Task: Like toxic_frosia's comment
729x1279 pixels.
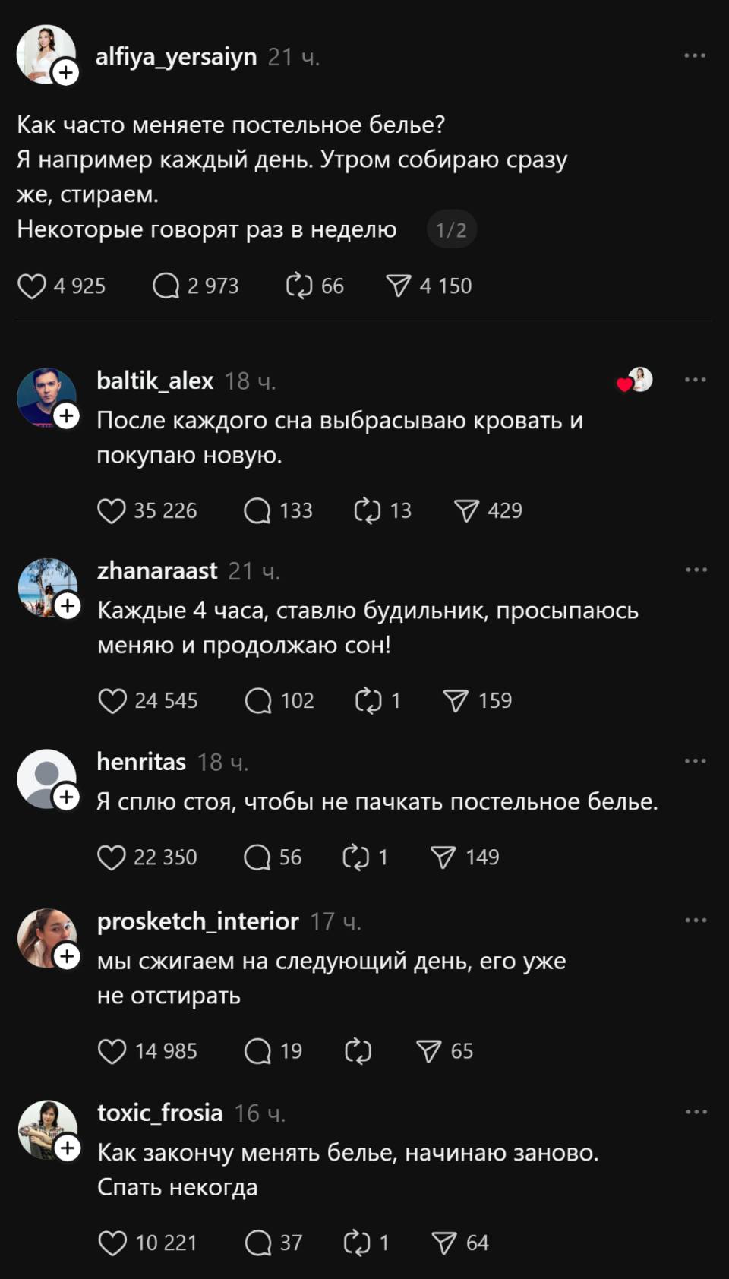Action: tap(114, 1243)
